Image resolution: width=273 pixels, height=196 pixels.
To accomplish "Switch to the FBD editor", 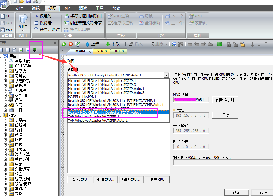I will click(x=7, y=29).
